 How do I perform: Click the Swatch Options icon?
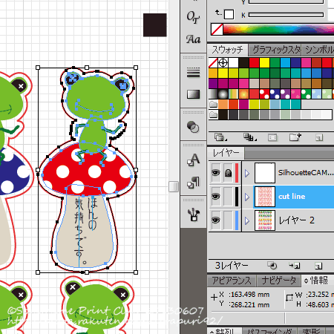[x=272, y=137]
